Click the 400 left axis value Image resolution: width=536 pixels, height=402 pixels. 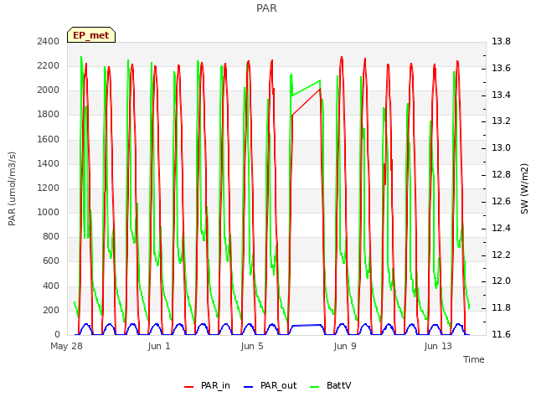51,286
